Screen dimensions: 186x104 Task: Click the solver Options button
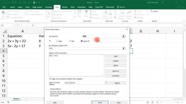click(x=117, y=83)
